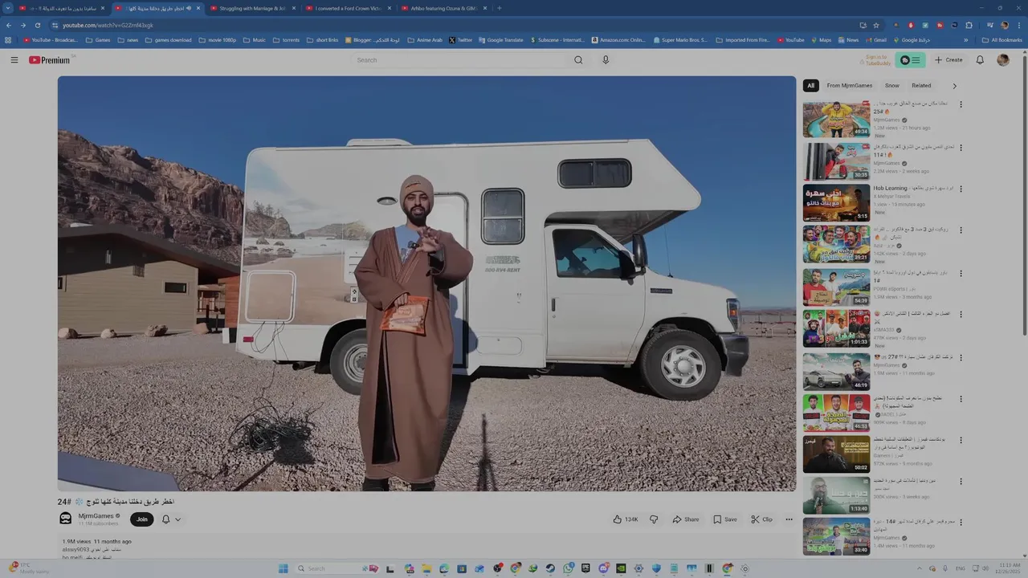Switch to Arhbo featuring Ozuna tab

point(443,8)
